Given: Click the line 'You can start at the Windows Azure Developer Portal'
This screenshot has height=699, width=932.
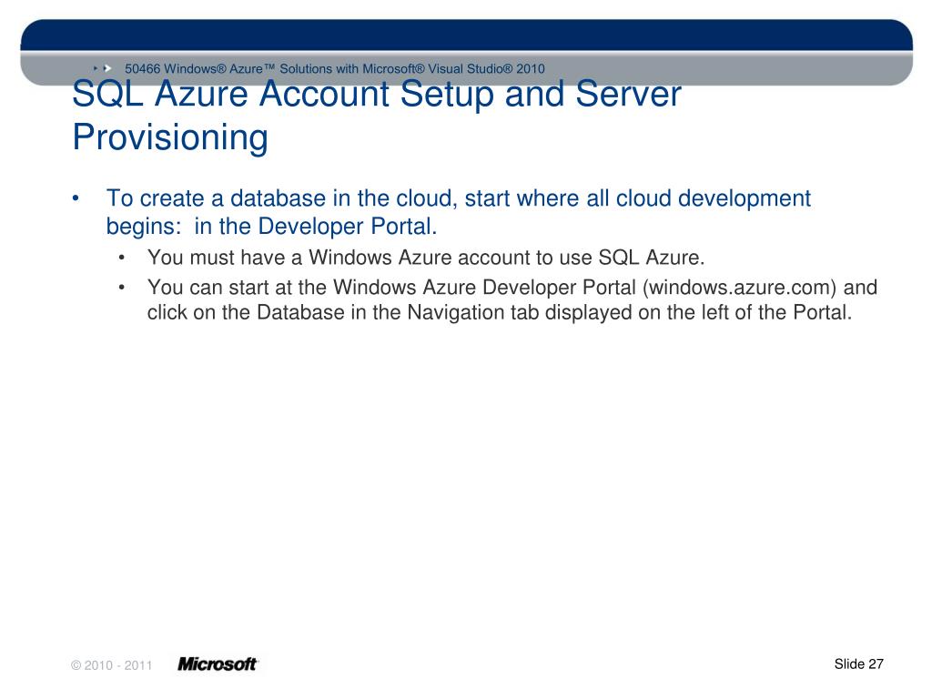Looking at the screenshot, I should tap(512, 287).
